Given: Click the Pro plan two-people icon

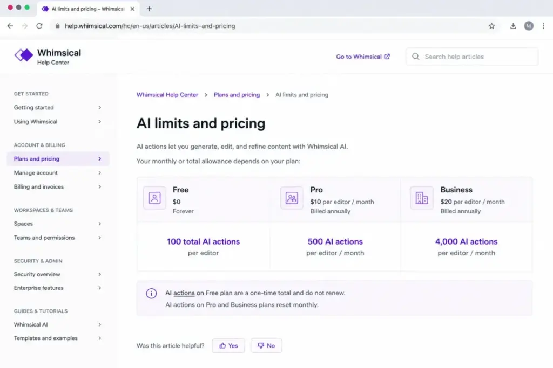Looking at the screenshot, I should (x=292, y=198).
